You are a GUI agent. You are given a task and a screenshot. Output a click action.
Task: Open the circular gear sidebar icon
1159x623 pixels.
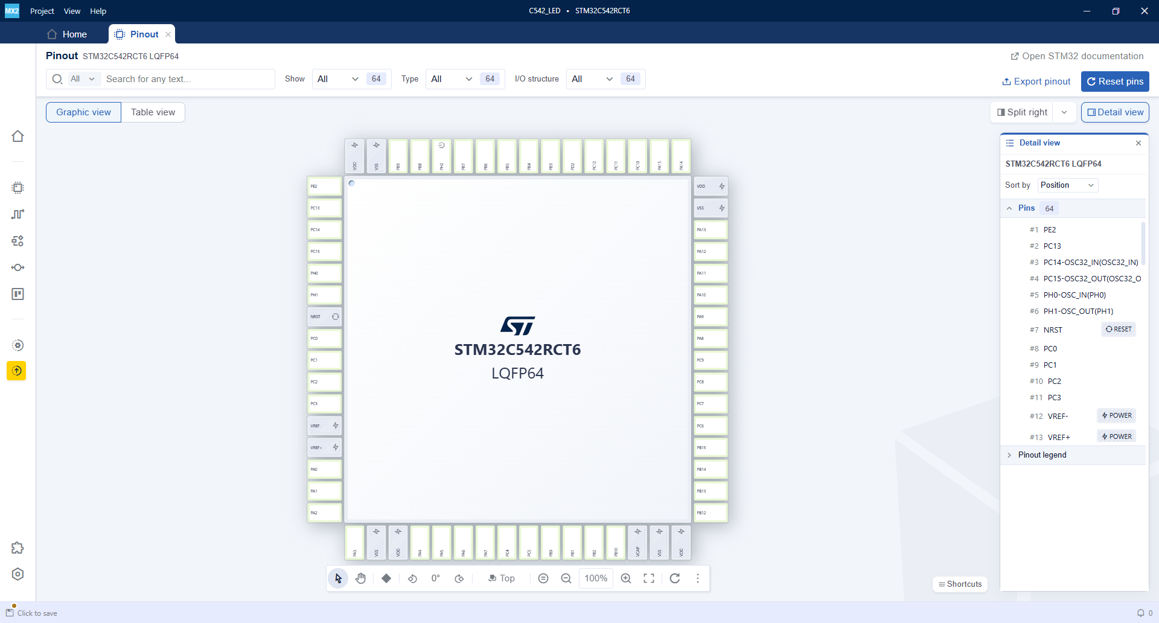pyautogui.click(x=18, y=345)
